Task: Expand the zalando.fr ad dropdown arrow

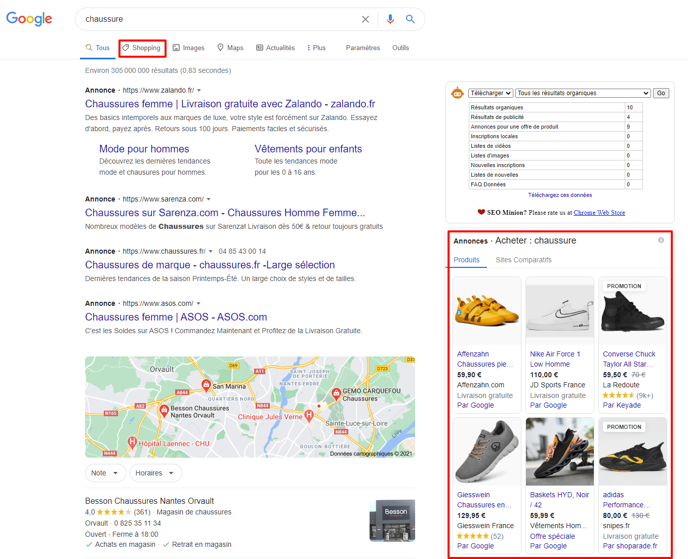Action: [199, 91]
